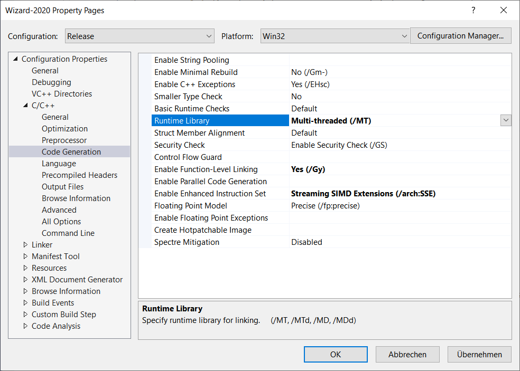Open the Platform dropdown showing Win32
Screen dimensions: 520x371
pyautogui.click(x=335, y=36)
